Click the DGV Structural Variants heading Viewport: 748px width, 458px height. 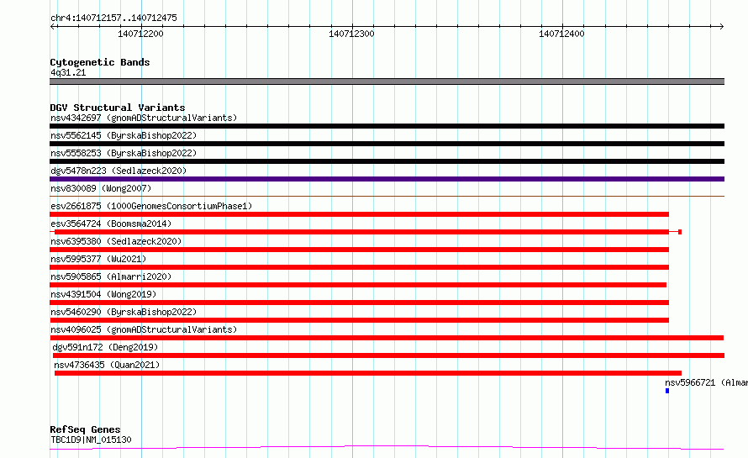pyautogui.click(x=118, y=108)
